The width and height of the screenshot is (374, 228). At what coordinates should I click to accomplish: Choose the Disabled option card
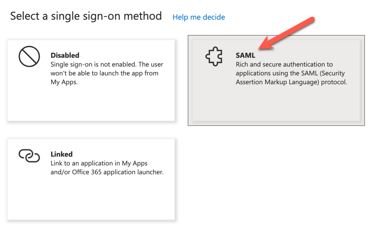click(91, 78)
